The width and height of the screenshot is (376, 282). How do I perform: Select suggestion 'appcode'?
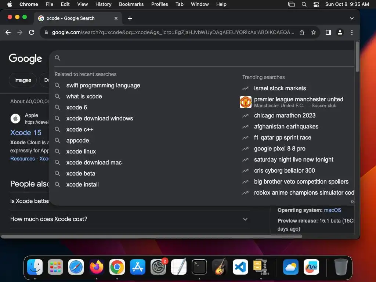click(77, 141)
